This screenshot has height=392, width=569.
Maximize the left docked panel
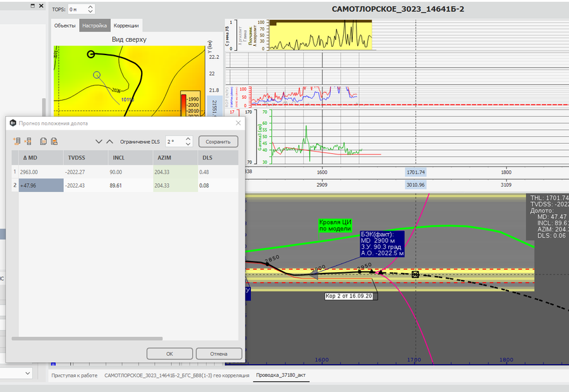tap(32, 6)
